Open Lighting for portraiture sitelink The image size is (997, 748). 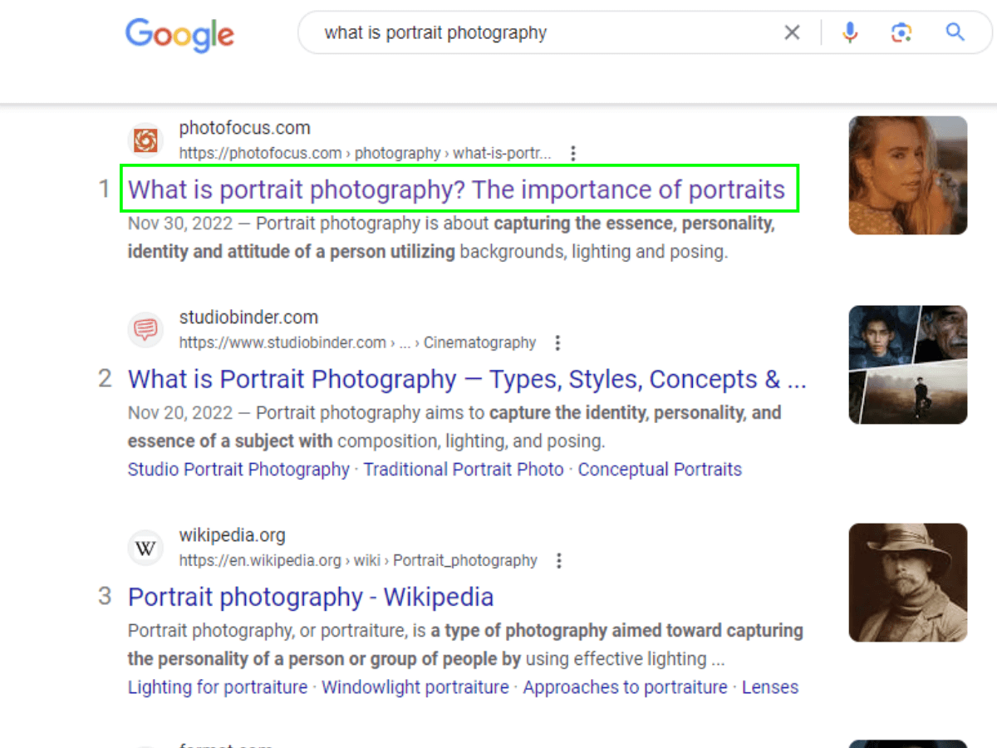[218, 687]
